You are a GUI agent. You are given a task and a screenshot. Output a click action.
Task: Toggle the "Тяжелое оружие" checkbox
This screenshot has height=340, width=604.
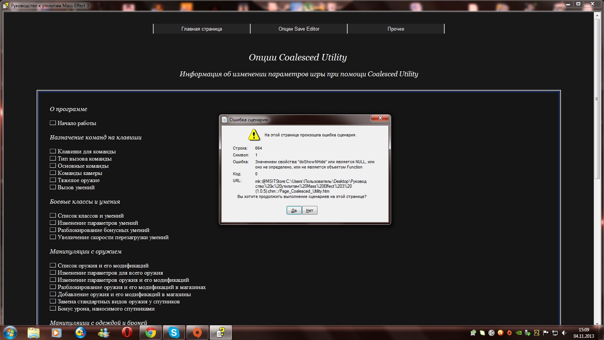[53, 180]
